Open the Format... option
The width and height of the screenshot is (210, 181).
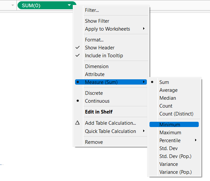coord(94,40)
